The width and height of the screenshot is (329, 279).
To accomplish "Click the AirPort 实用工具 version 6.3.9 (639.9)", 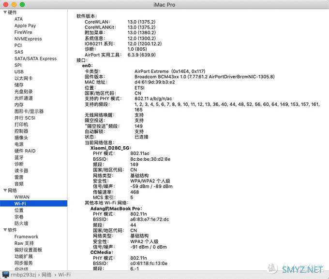I will (x=141, y=55).
